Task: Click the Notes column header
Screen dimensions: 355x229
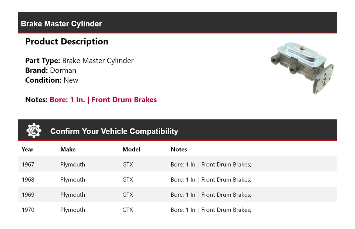Action: point(179,149)
